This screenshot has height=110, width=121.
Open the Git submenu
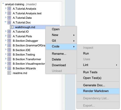click(61, 41)
